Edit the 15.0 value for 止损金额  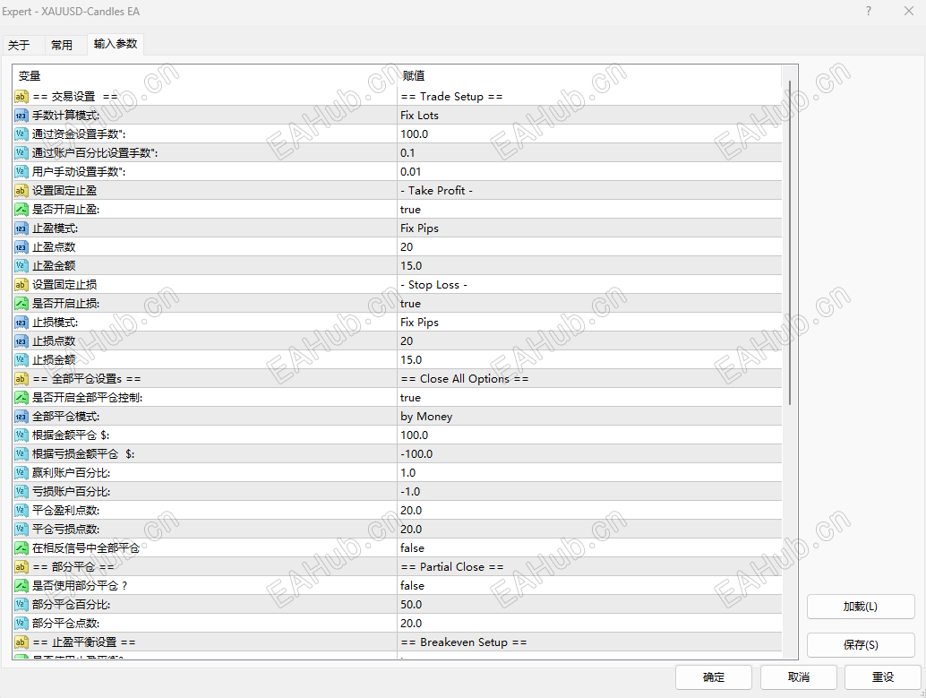(x=589, y=360)
